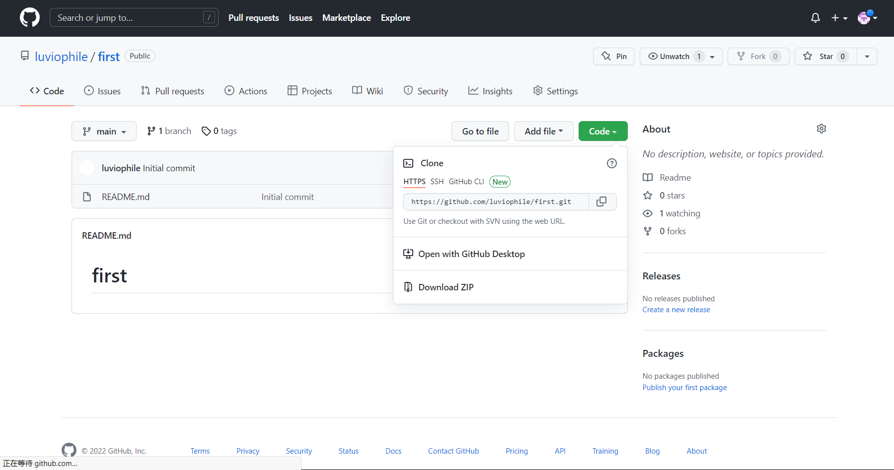894x470 pixels.
Task: Open the first repository name link
Action: tap(109, 57)
